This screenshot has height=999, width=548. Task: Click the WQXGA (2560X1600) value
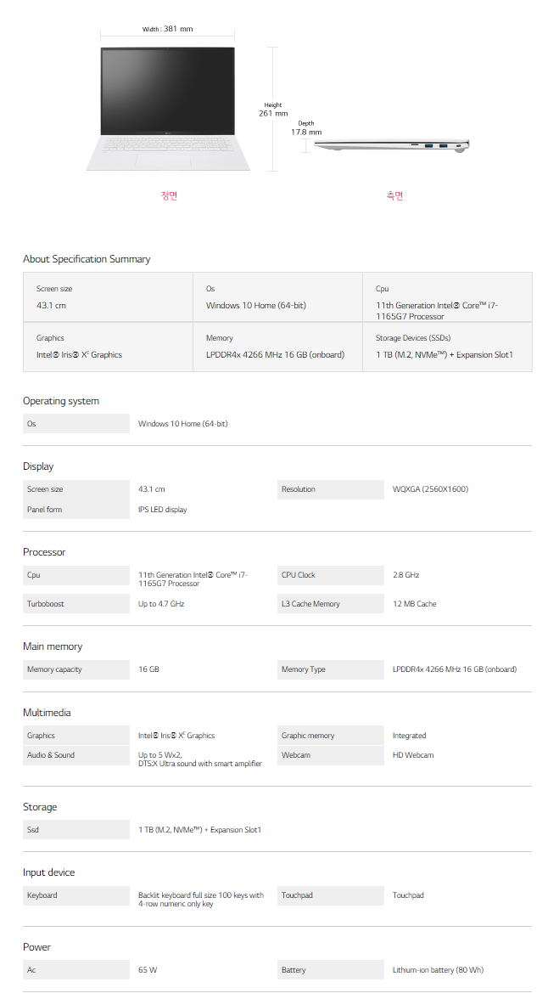[430, 489]
